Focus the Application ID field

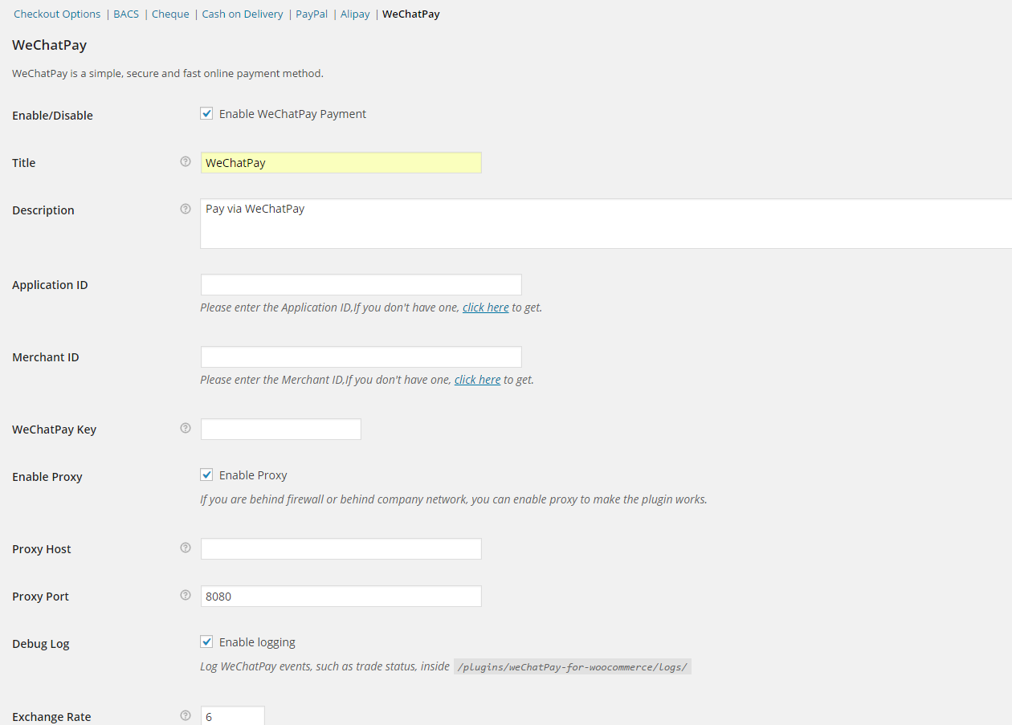tap(361, 285)
